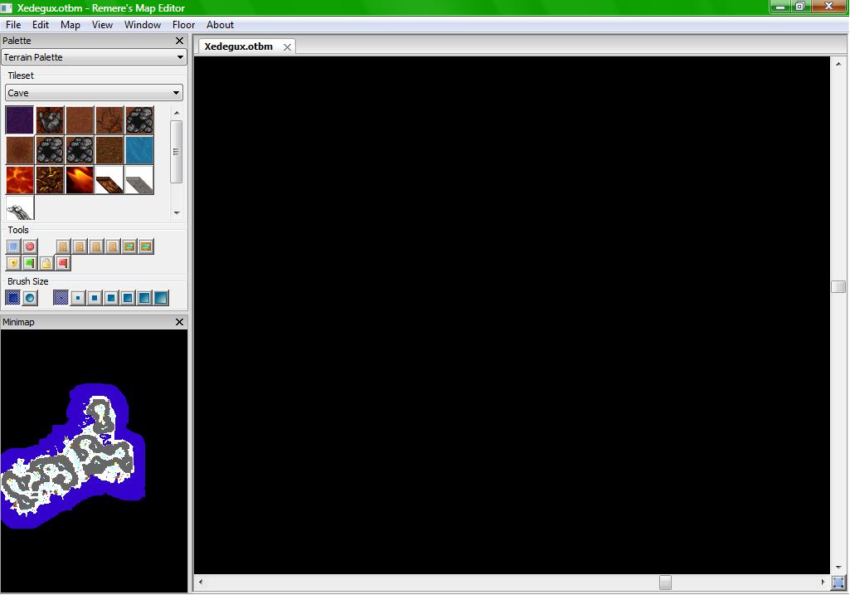Open the Map menu
The image size is (850, 595).
70,24
